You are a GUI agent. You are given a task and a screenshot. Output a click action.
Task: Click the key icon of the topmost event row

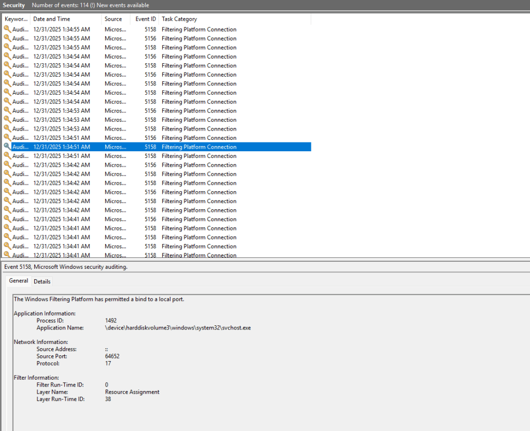coord(7,30)
